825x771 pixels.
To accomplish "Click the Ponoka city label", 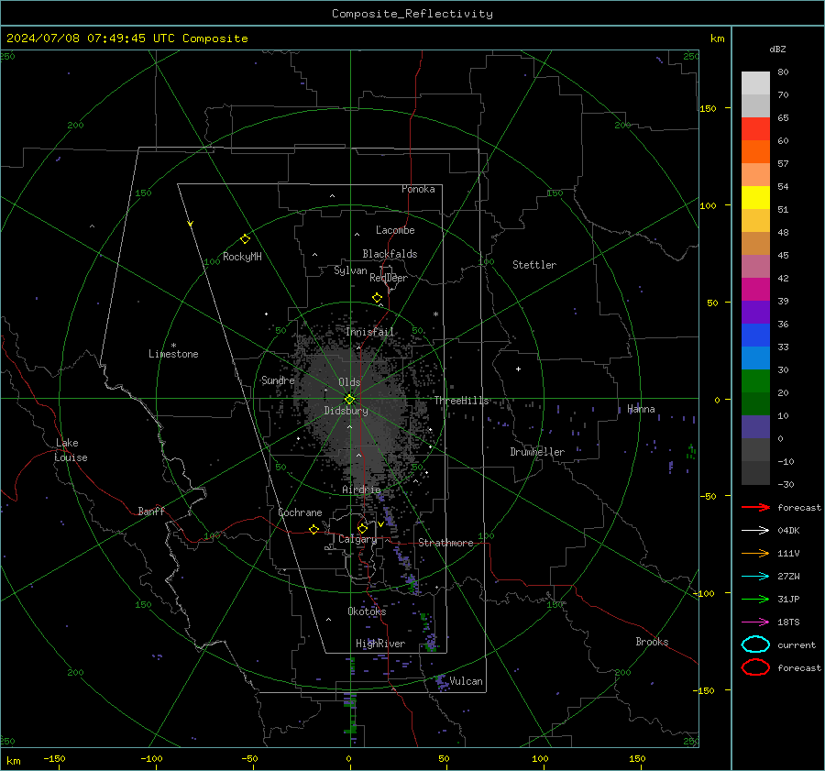I will click(418, 189).
